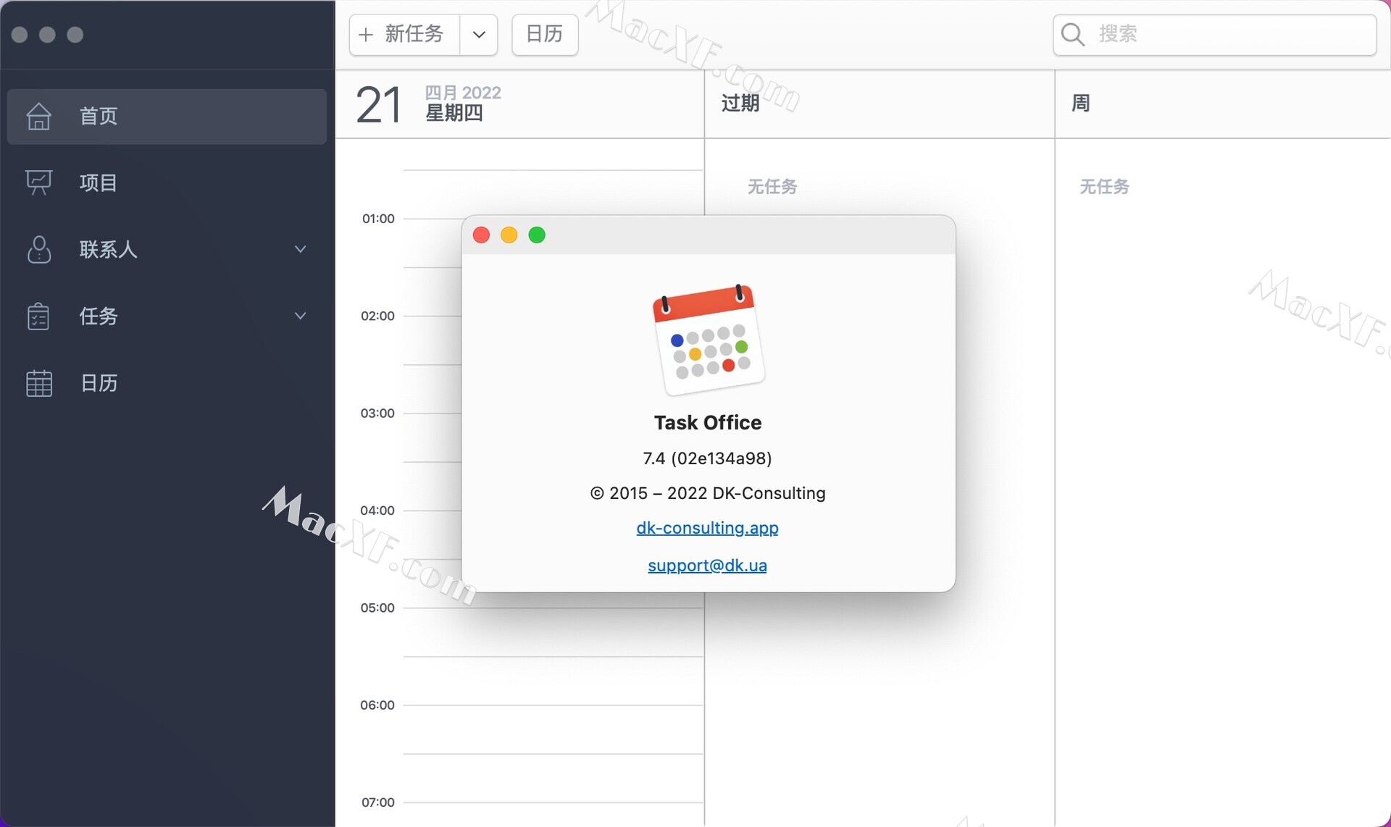
Task: Click the Task Office title text
Action: click(x=708, y=423)
